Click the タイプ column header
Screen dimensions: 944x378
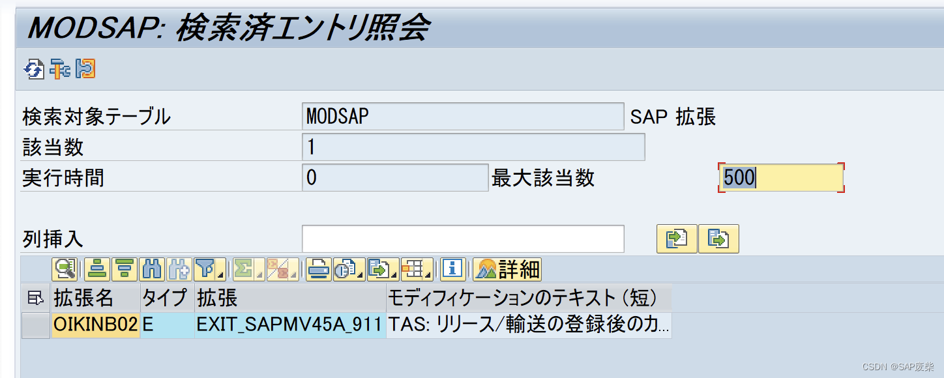click(168, 298)
